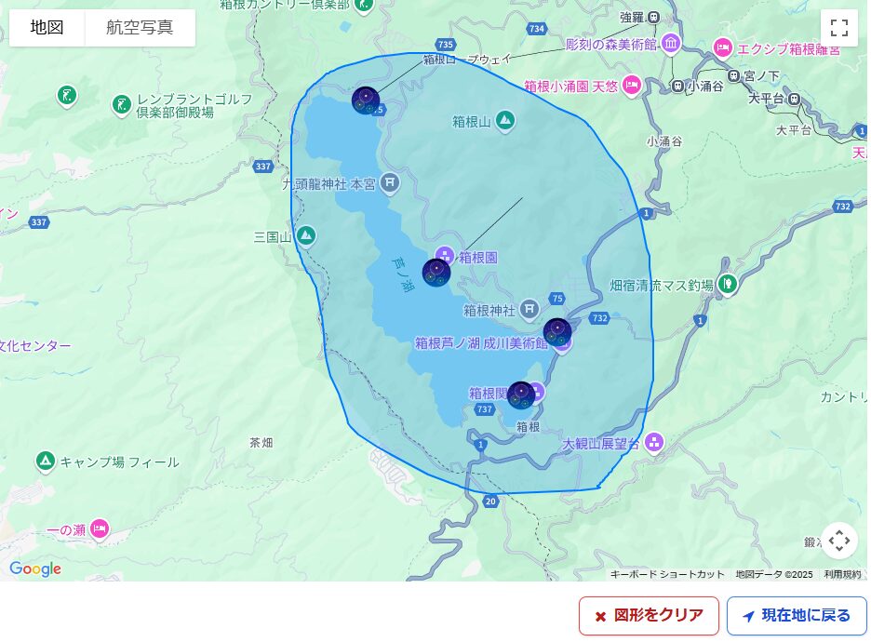This screenshot has height=642, width=871.
Task: Click the Google logo
Action: [35, 568]
